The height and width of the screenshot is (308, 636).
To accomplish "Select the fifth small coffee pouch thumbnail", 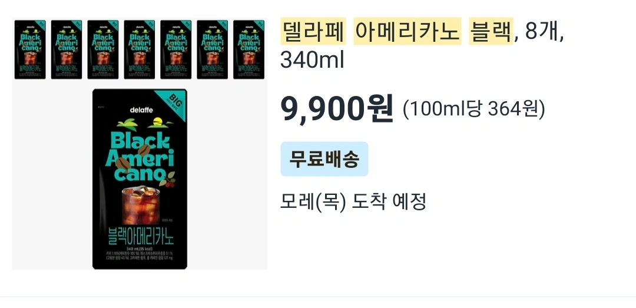I will [x=176, y=49].
